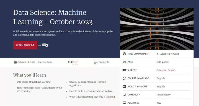The image size is (199, 106).
Task: Click 'What is regularization and why it is useful'
Action: 92,97
